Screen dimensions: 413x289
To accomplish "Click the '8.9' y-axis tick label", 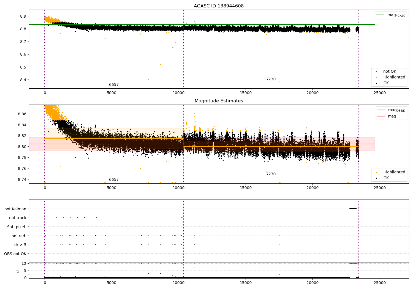I will pyautogui.click(x=23, y=16).
